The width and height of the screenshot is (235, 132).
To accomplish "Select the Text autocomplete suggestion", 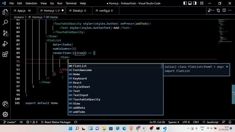I will coord(116,91).
